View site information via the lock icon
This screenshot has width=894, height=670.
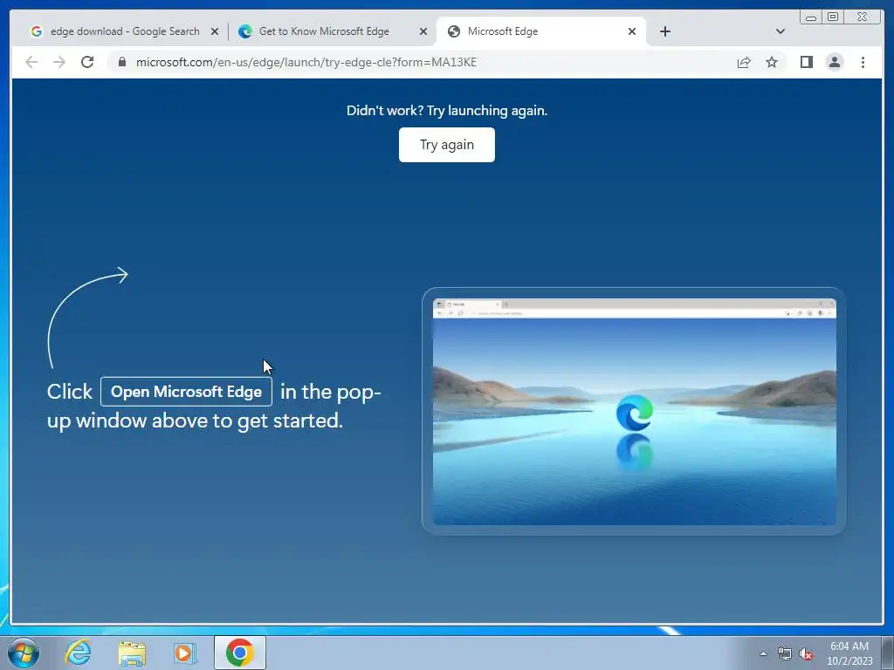click(x=122, y=62)
